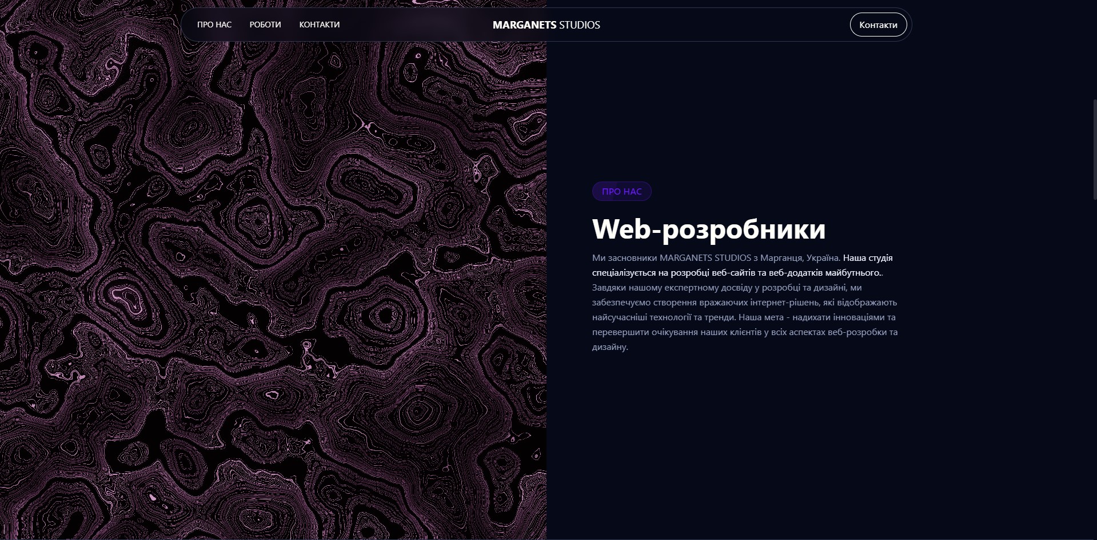This screenshot has height=540, width=1097.
Task: Click the phrase "найсучасніші технології та тренди"
Action: click(x=663, y=317)
